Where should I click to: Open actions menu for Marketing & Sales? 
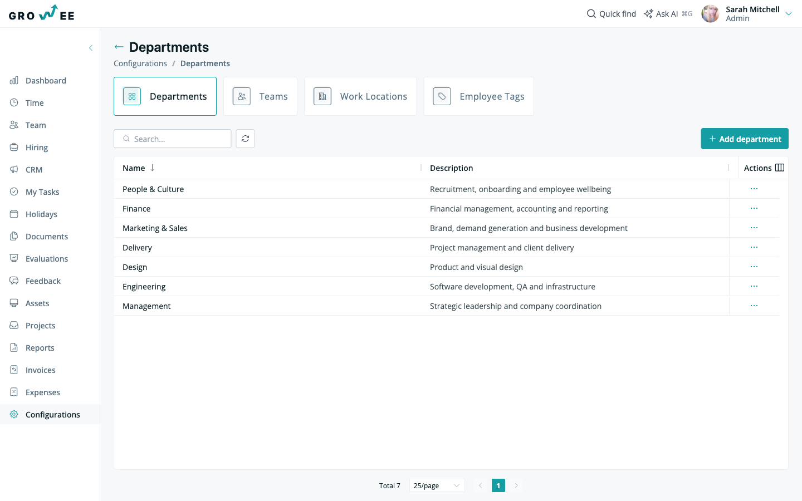tap(754, 228)
